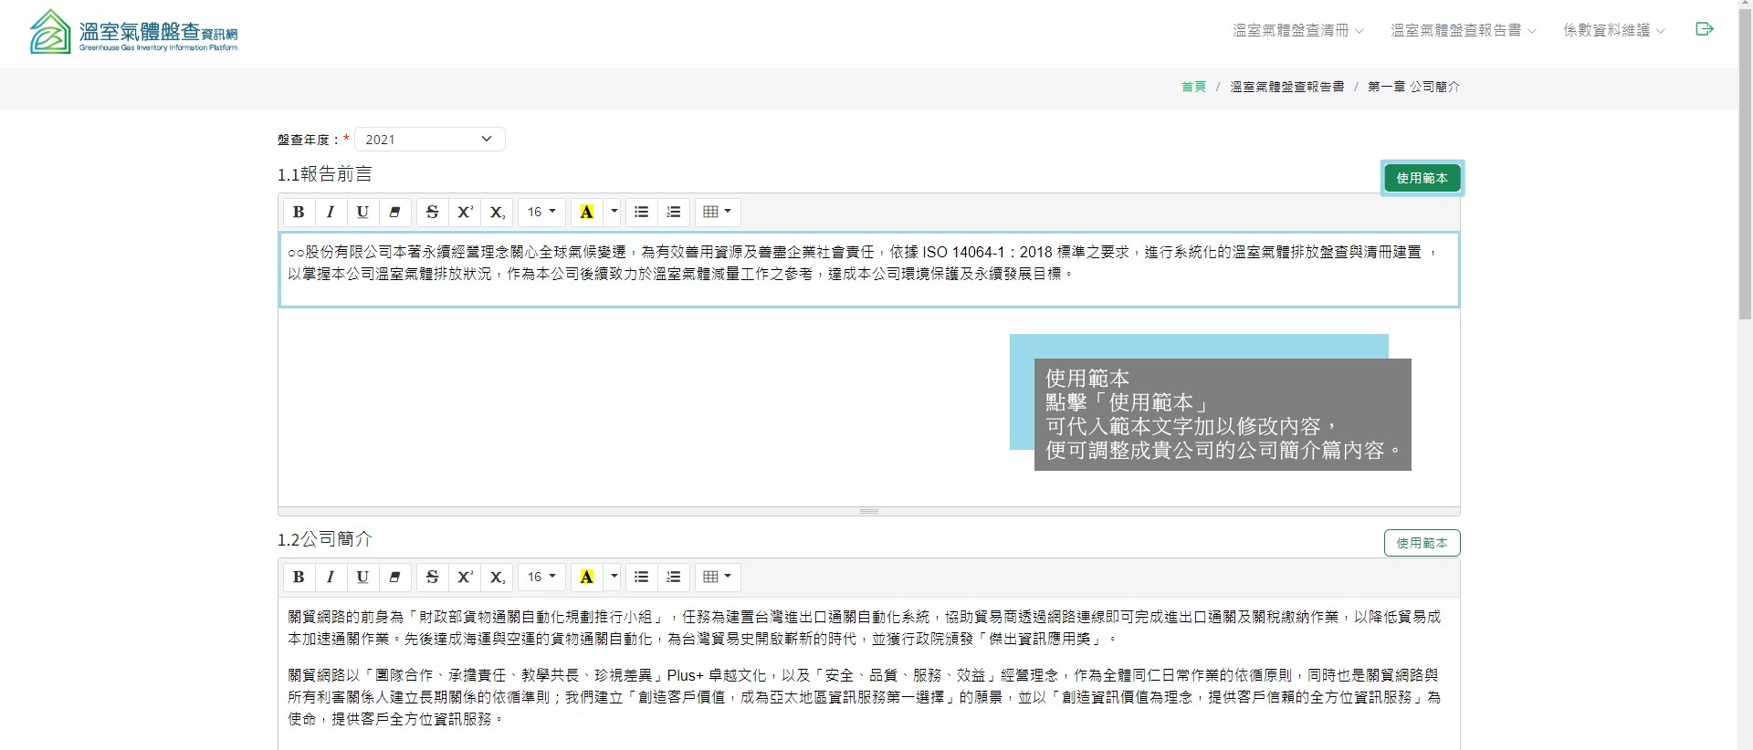Image resolution: width=1753 pixels, height=750 pixels.
Task: Click the logout icon in top navigation
Action: click(x=1704, y=29)
